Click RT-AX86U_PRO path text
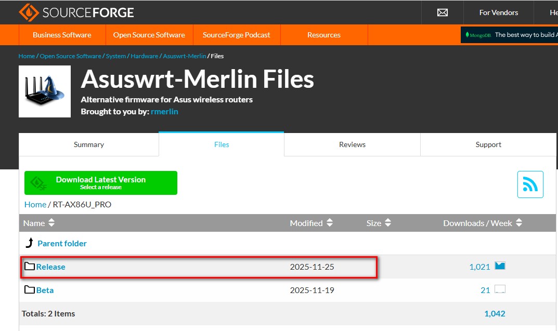The image size is (558, 331). (82, 204)
